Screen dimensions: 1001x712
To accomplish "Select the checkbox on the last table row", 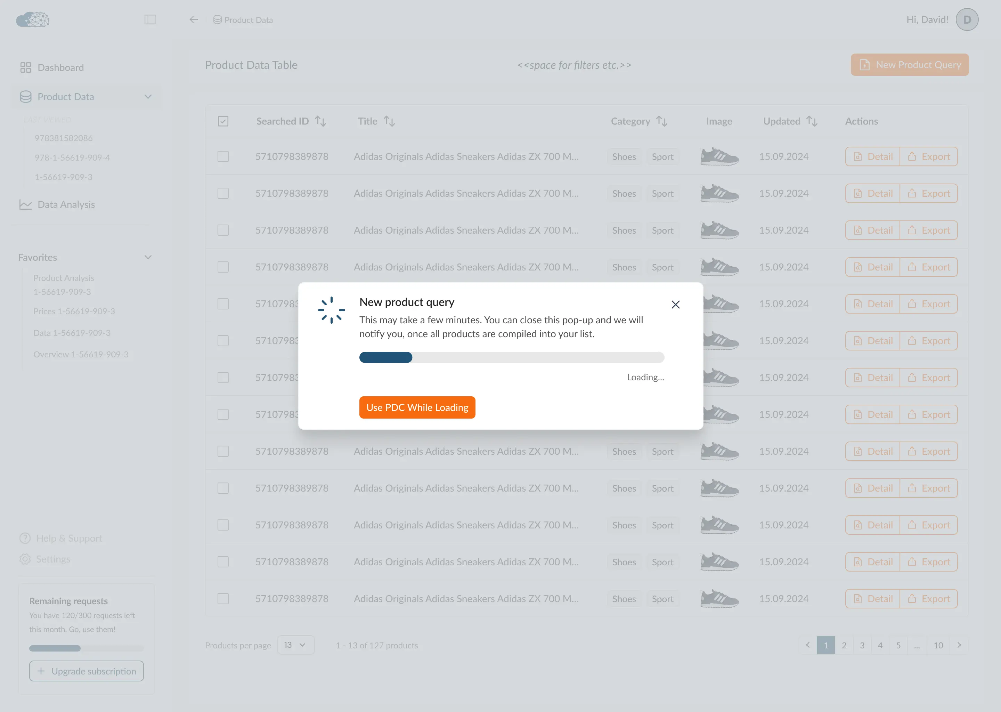I will click(223, 598).
